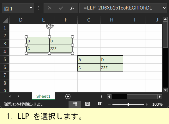This screenshot has height=124, width=169.
Task: Click the formula bar options dots
Action: pos(39,8)
